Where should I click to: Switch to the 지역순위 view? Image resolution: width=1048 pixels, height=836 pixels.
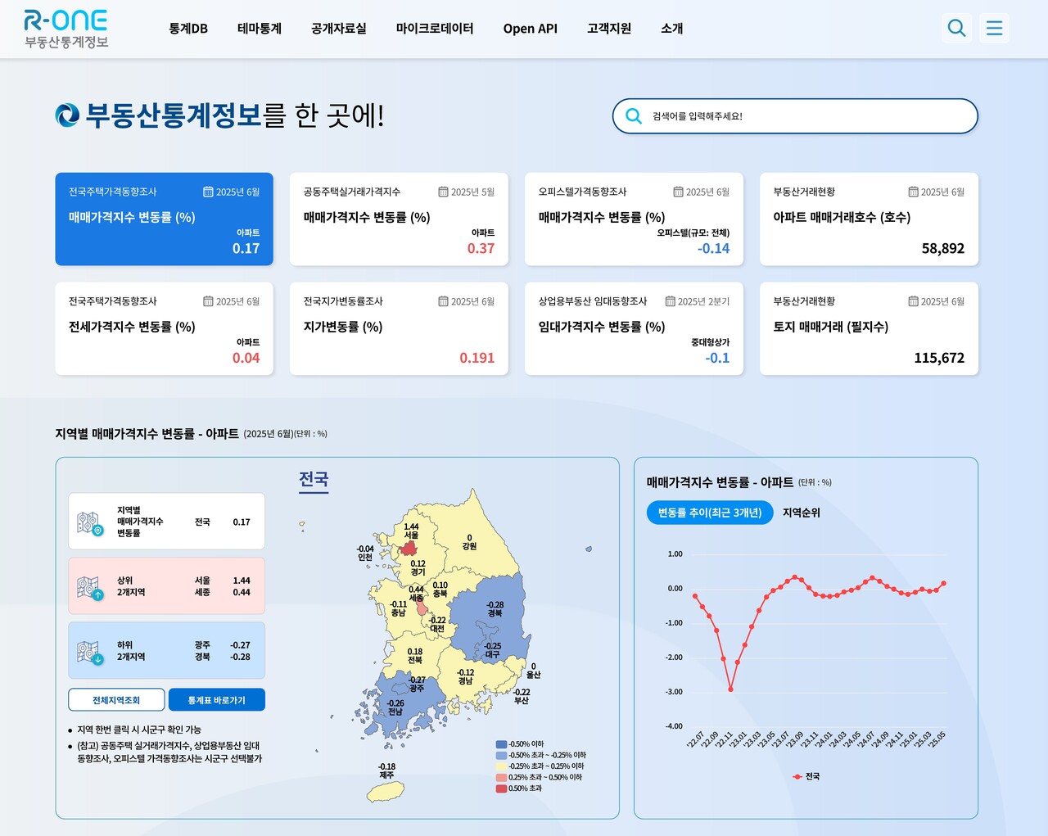(x=801, y=513)
